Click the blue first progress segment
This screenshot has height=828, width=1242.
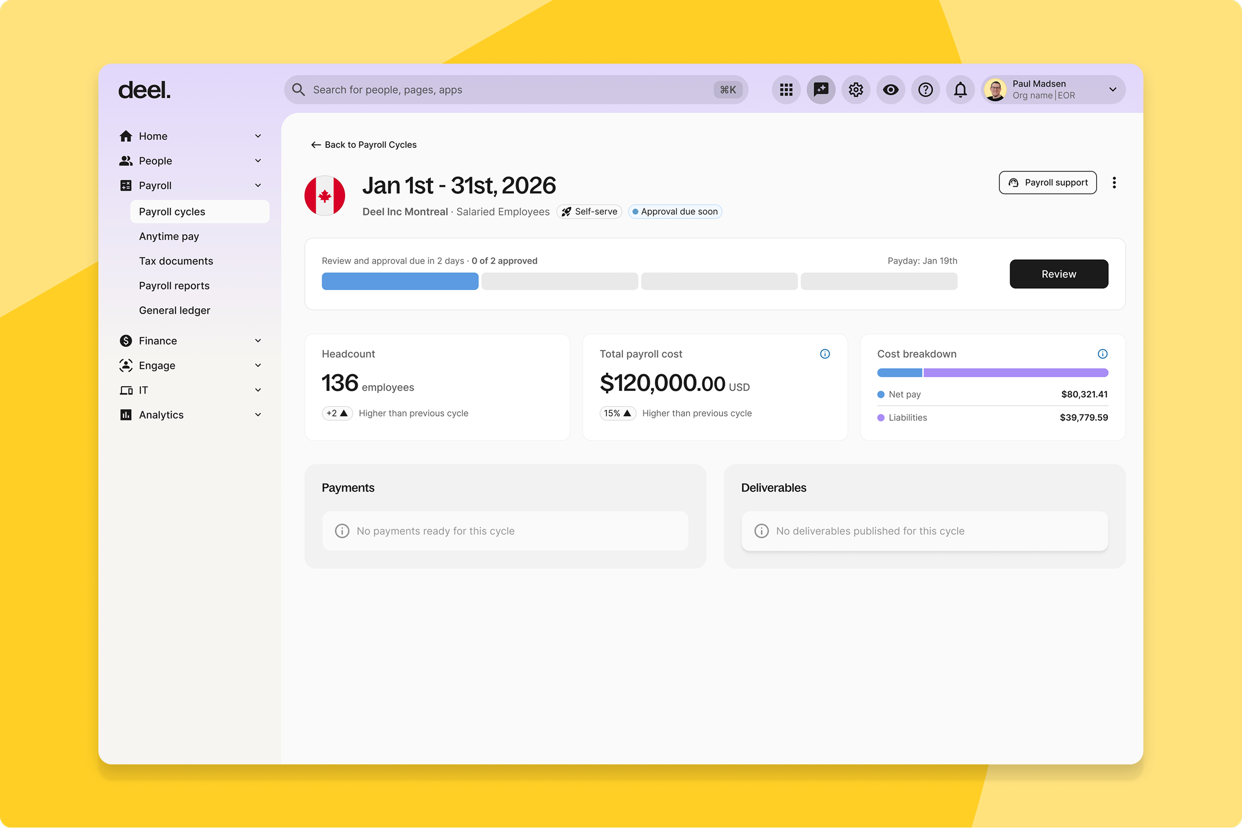(400, 281)
